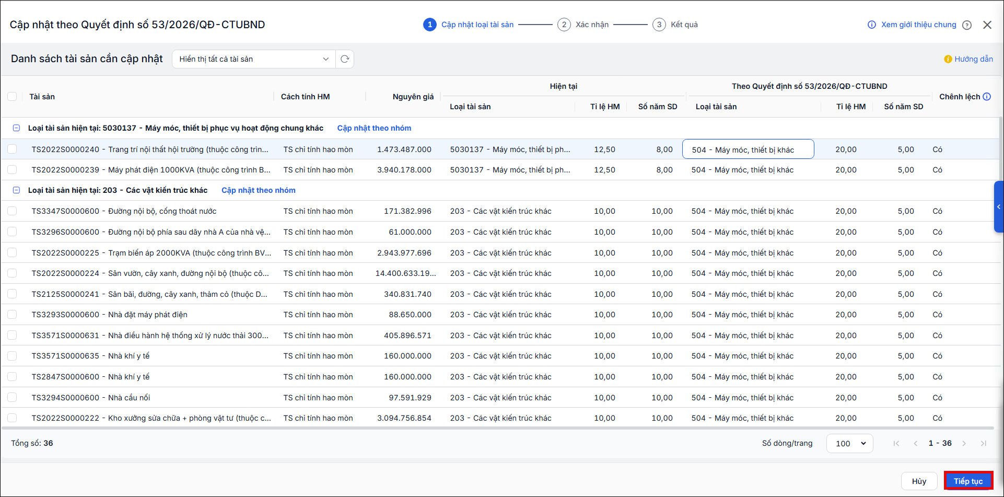
Task: Check the row TS3571S0000631
Action: (12, 336)
